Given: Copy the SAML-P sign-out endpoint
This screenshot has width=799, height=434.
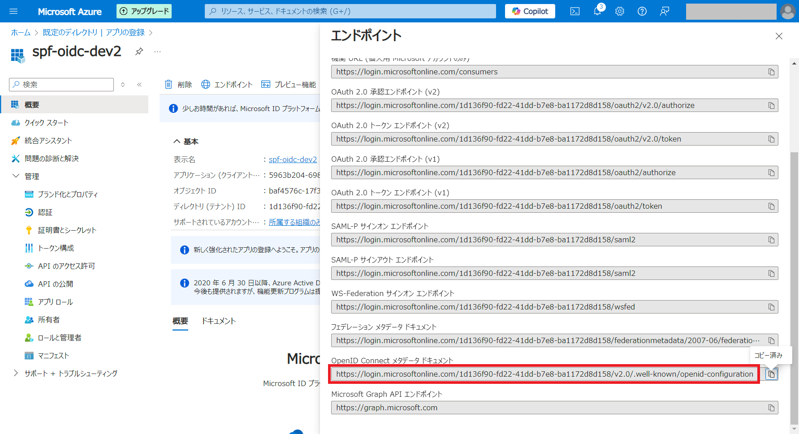Looking at the screenshot, I should pos(771,273).
